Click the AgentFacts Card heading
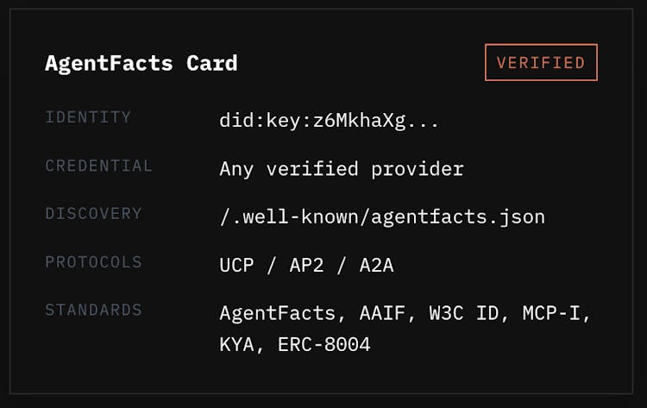The width and height of the screenshot is (647, 408). (x=141, y=63)
